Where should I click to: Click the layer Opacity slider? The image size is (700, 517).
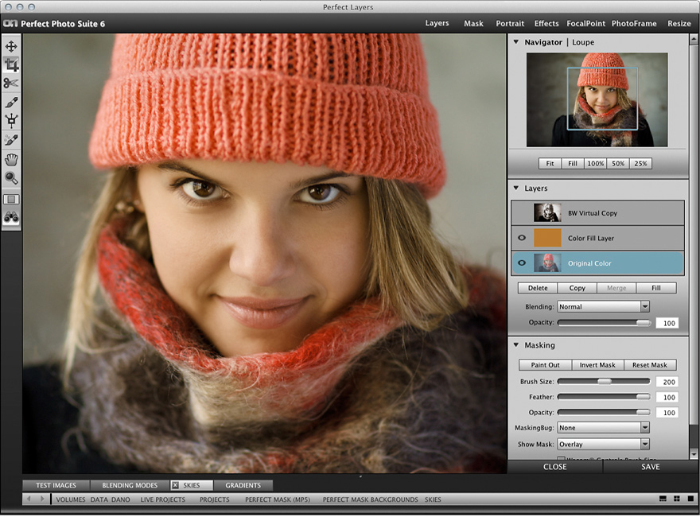point(604,323)
